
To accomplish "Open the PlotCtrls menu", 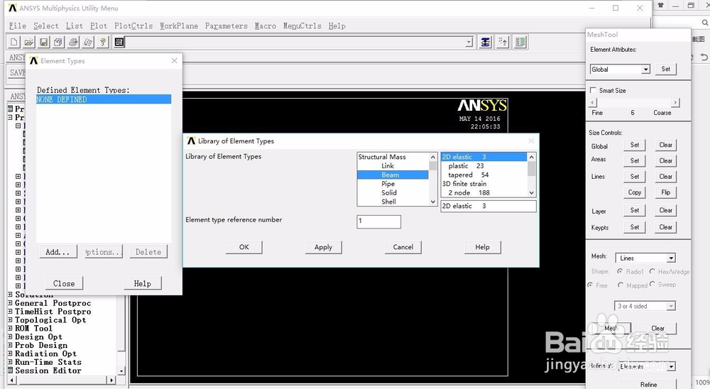I will [x=133, y=26].
